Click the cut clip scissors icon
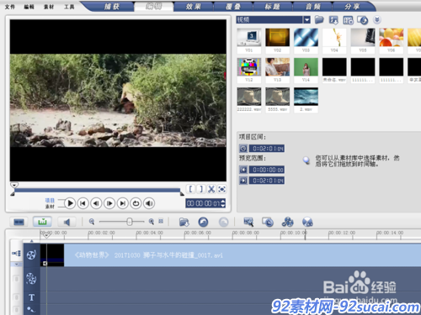The width and height of the screenshot is (421, 315). (211, 189)
